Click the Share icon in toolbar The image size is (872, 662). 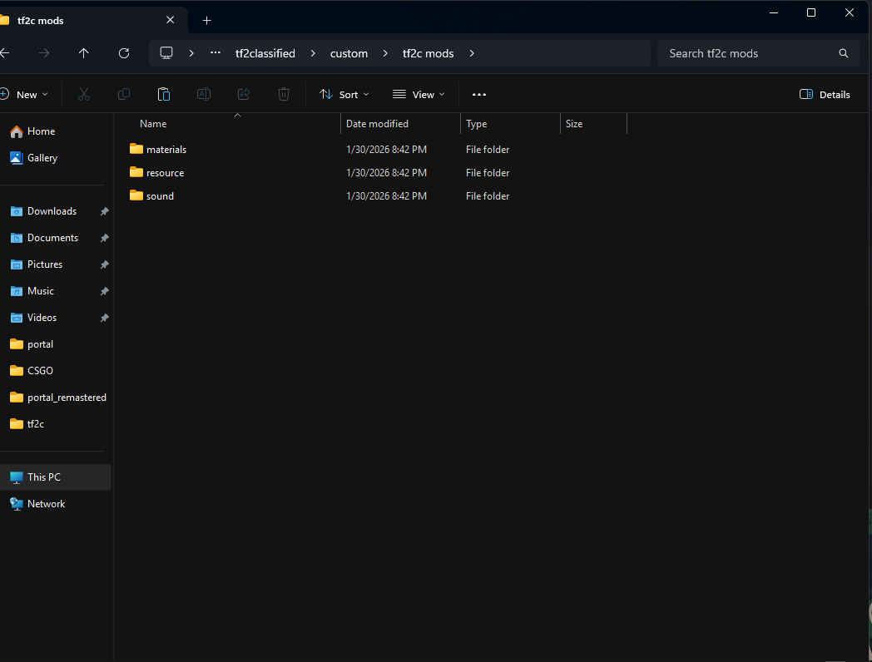[244, 95]
